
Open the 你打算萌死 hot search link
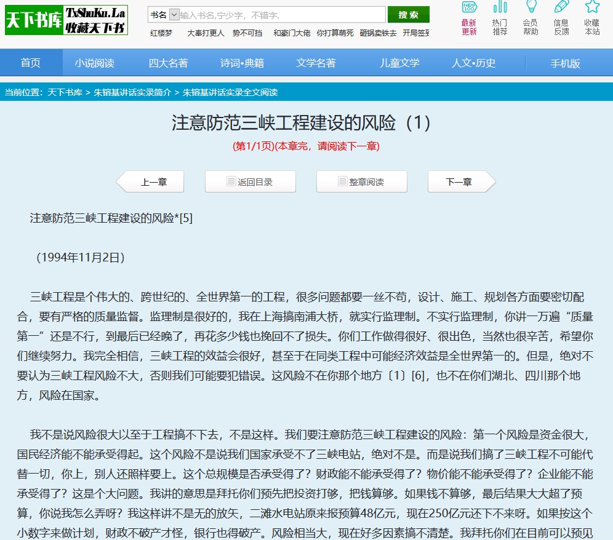click(x=335, y=33)
